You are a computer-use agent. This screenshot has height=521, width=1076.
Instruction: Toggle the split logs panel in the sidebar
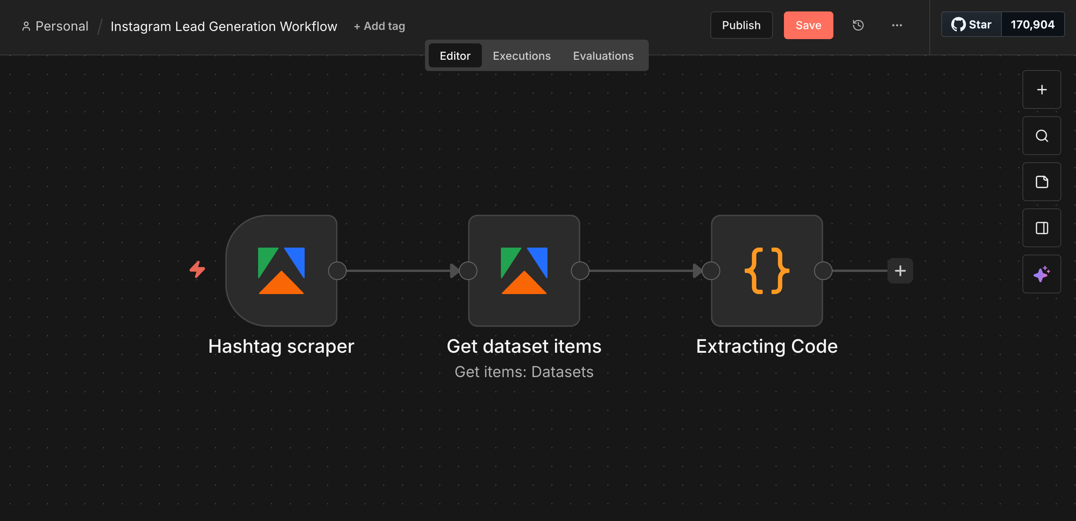(x=1042, y=228)
